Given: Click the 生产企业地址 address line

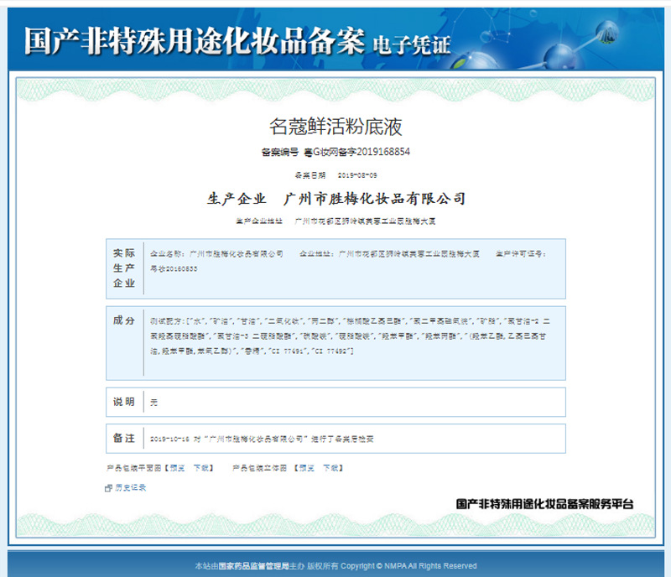Looking at the screenshot, I should coord(335,221).
